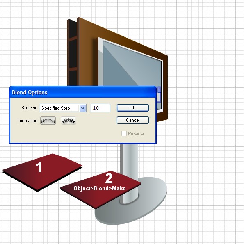Click the Blend Options title bar
The image size is (244, 244).
point(82,92)
